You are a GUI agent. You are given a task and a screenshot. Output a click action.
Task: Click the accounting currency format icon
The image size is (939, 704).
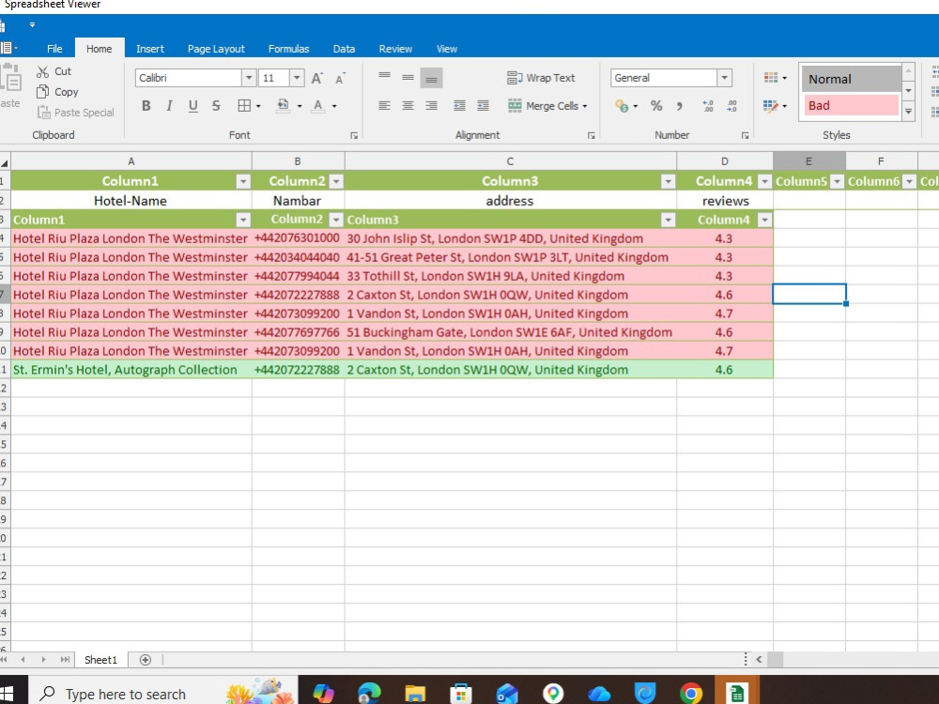click(x=623, y=106)
